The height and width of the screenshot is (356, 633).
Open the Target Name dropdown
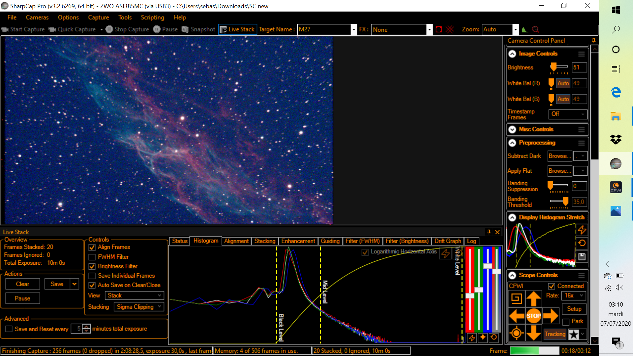(354, 29)
